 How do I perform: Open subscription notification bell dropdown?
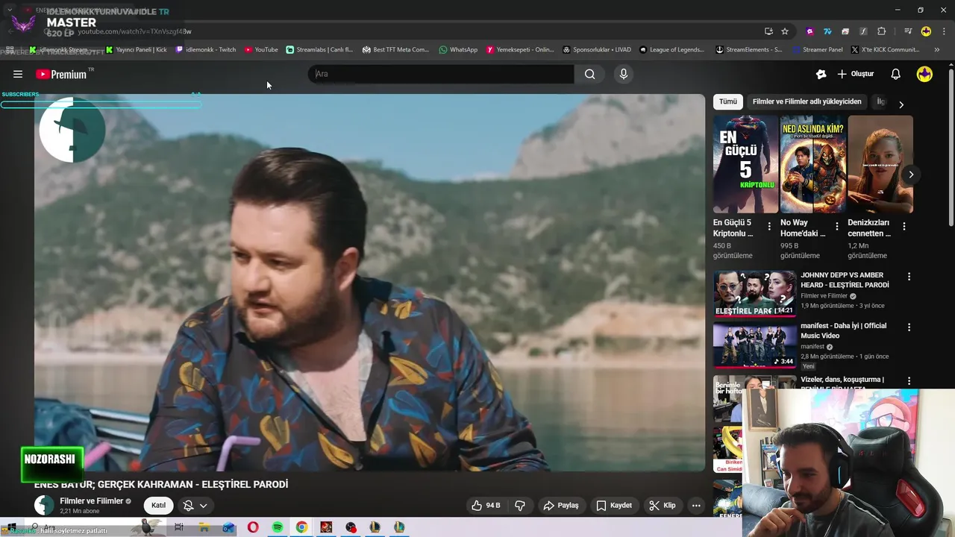(x=195, y=505)
